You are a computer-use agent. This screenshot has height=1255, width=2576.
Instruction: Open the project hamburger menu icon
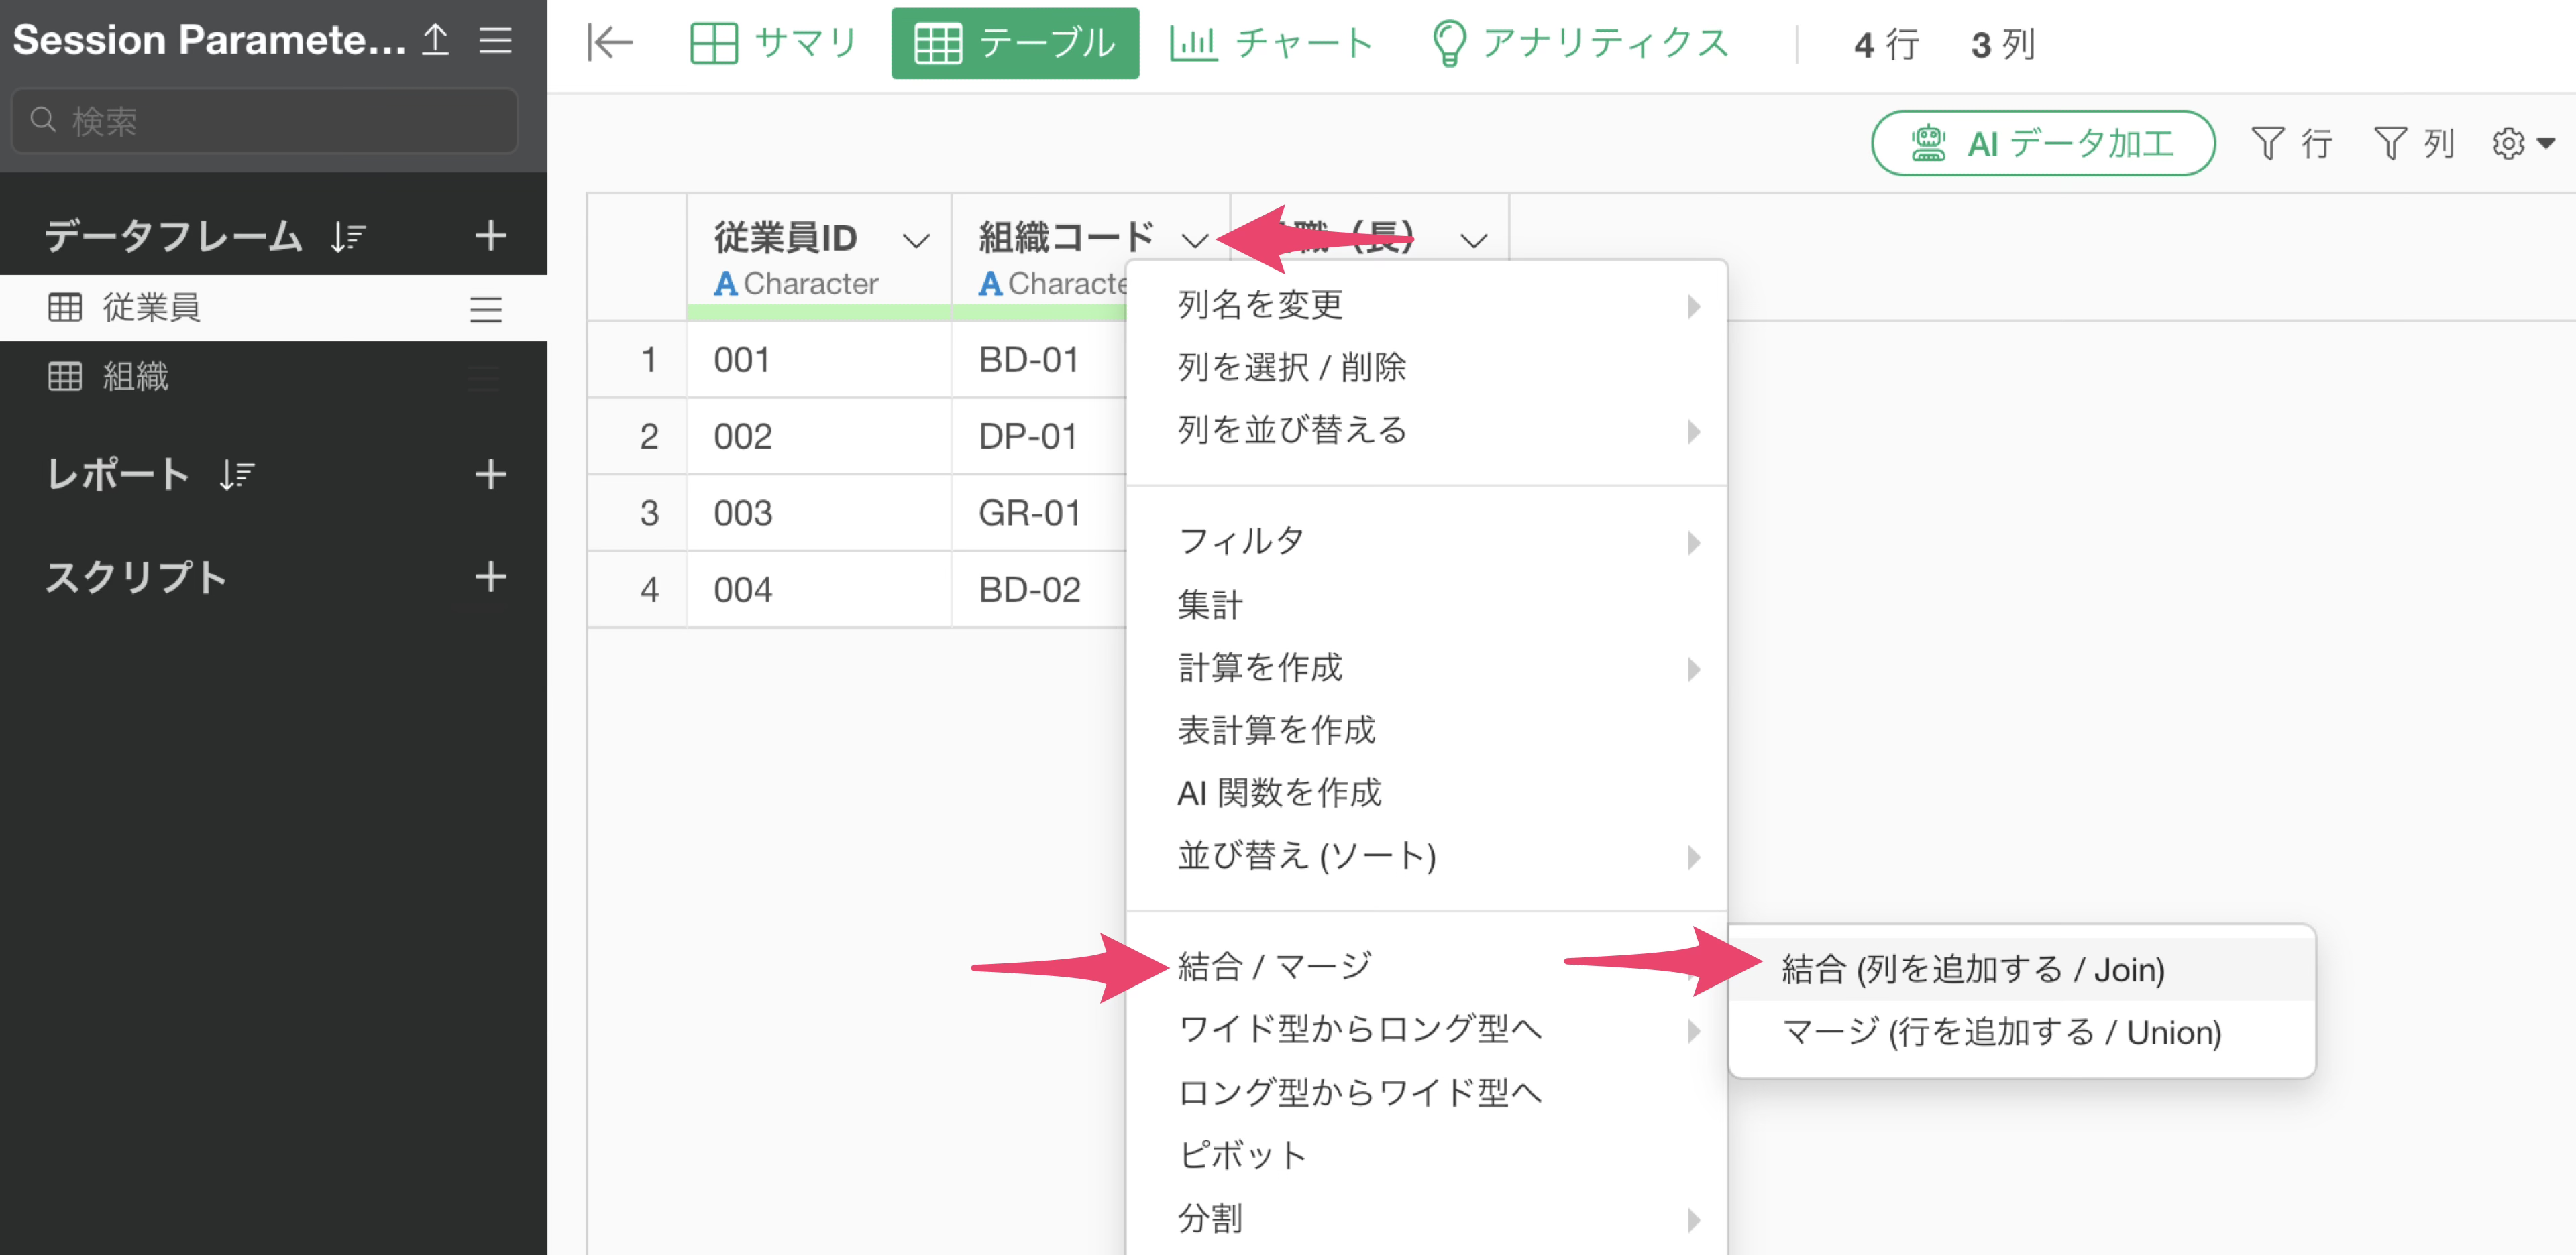[495, 40]
